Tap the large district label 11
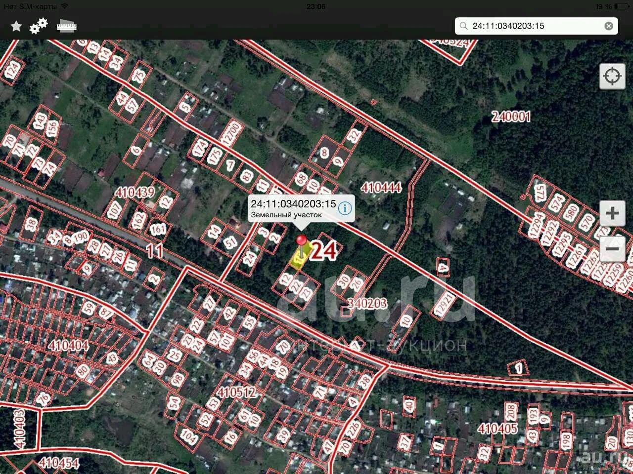Screen dimensions: 633x474 click(155, 251)
